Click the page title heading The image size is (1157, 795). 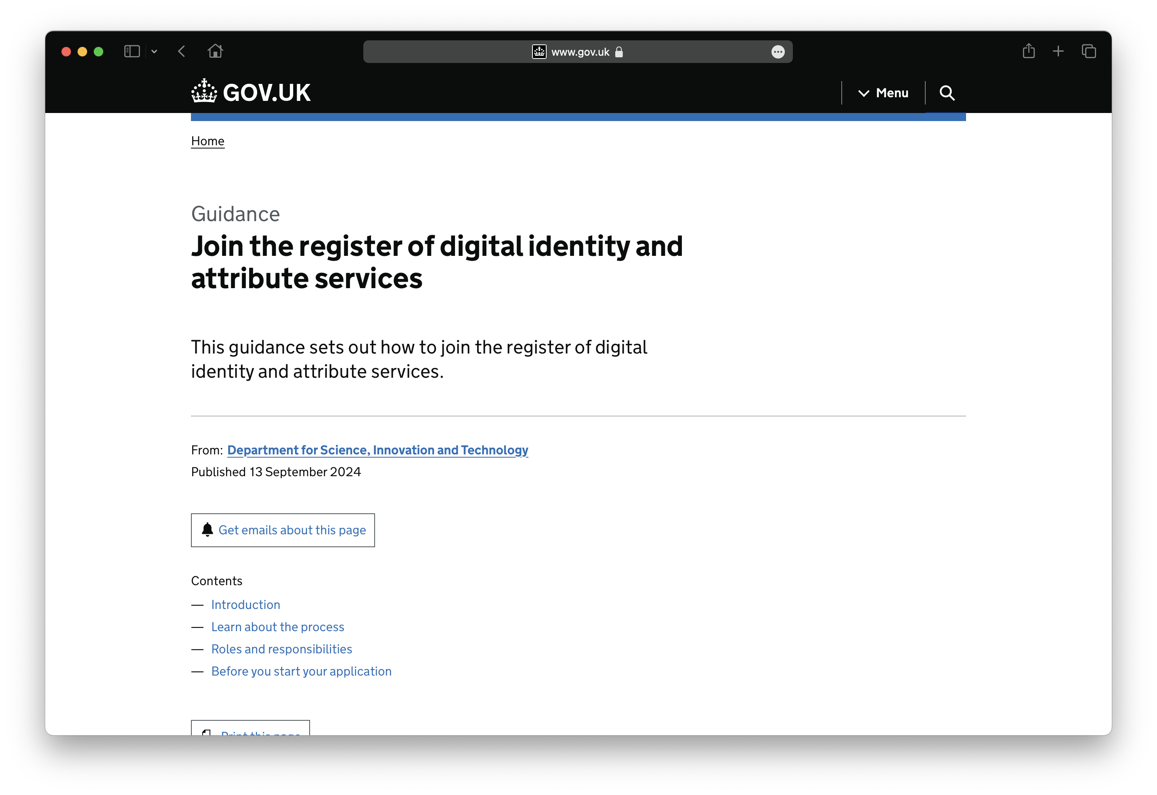pos(437,262)
